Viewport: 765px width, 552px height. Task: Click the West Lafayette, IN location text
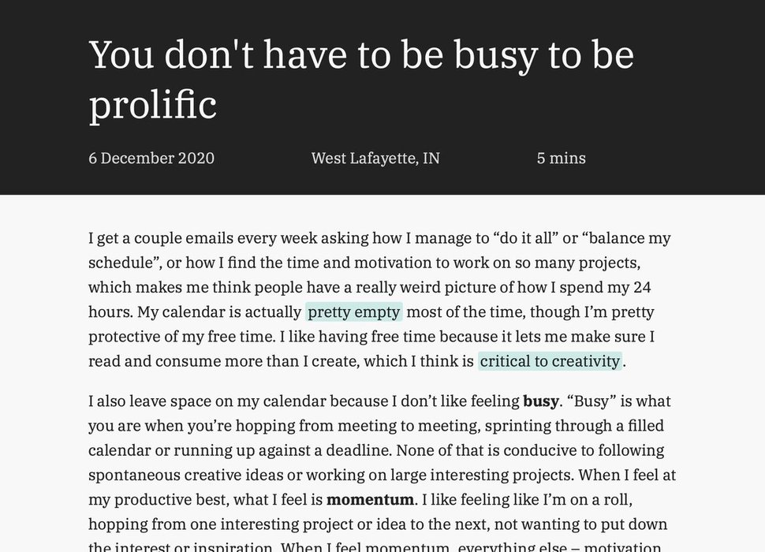pyautogui.click(x=375, y=158)
